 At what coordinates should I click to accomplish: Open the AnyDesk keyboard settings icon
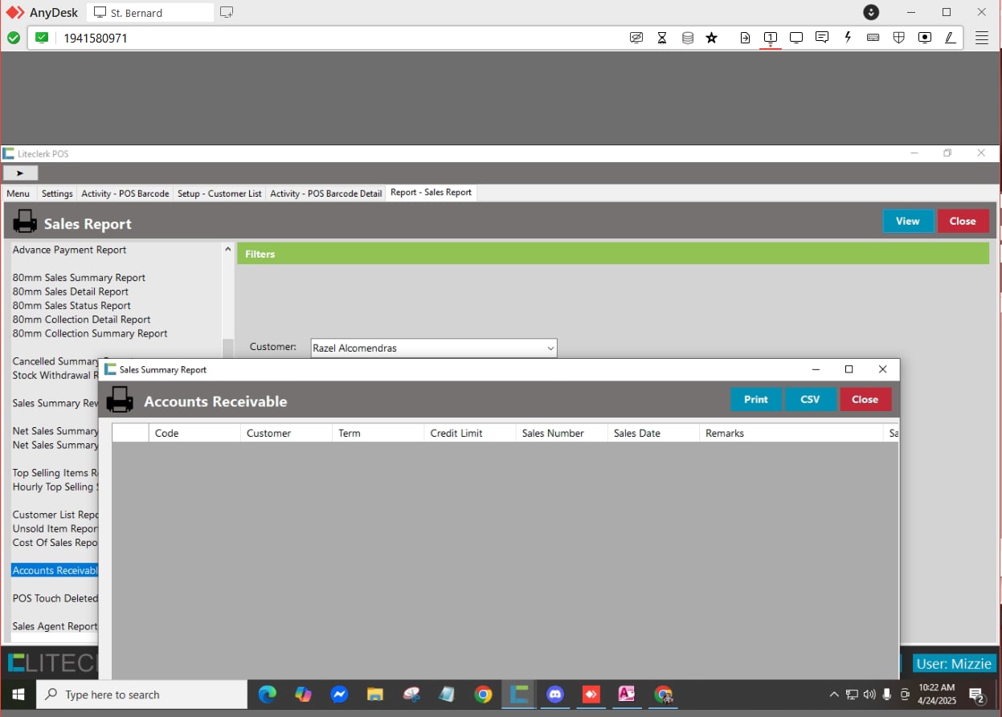[873, 38]
